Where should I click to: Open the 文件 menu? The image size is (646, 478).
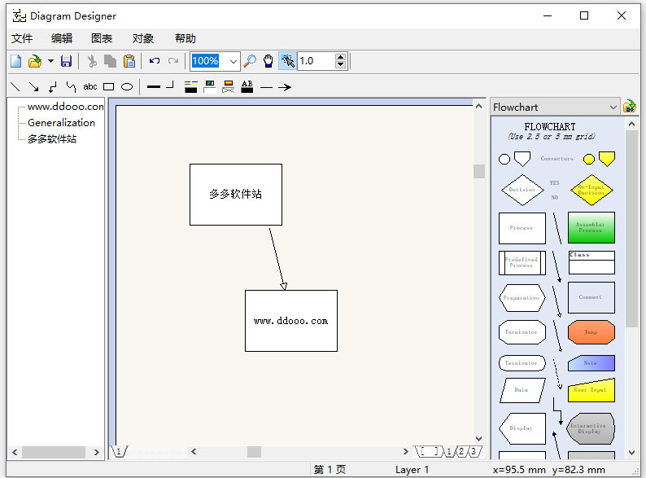click(22, 38)
